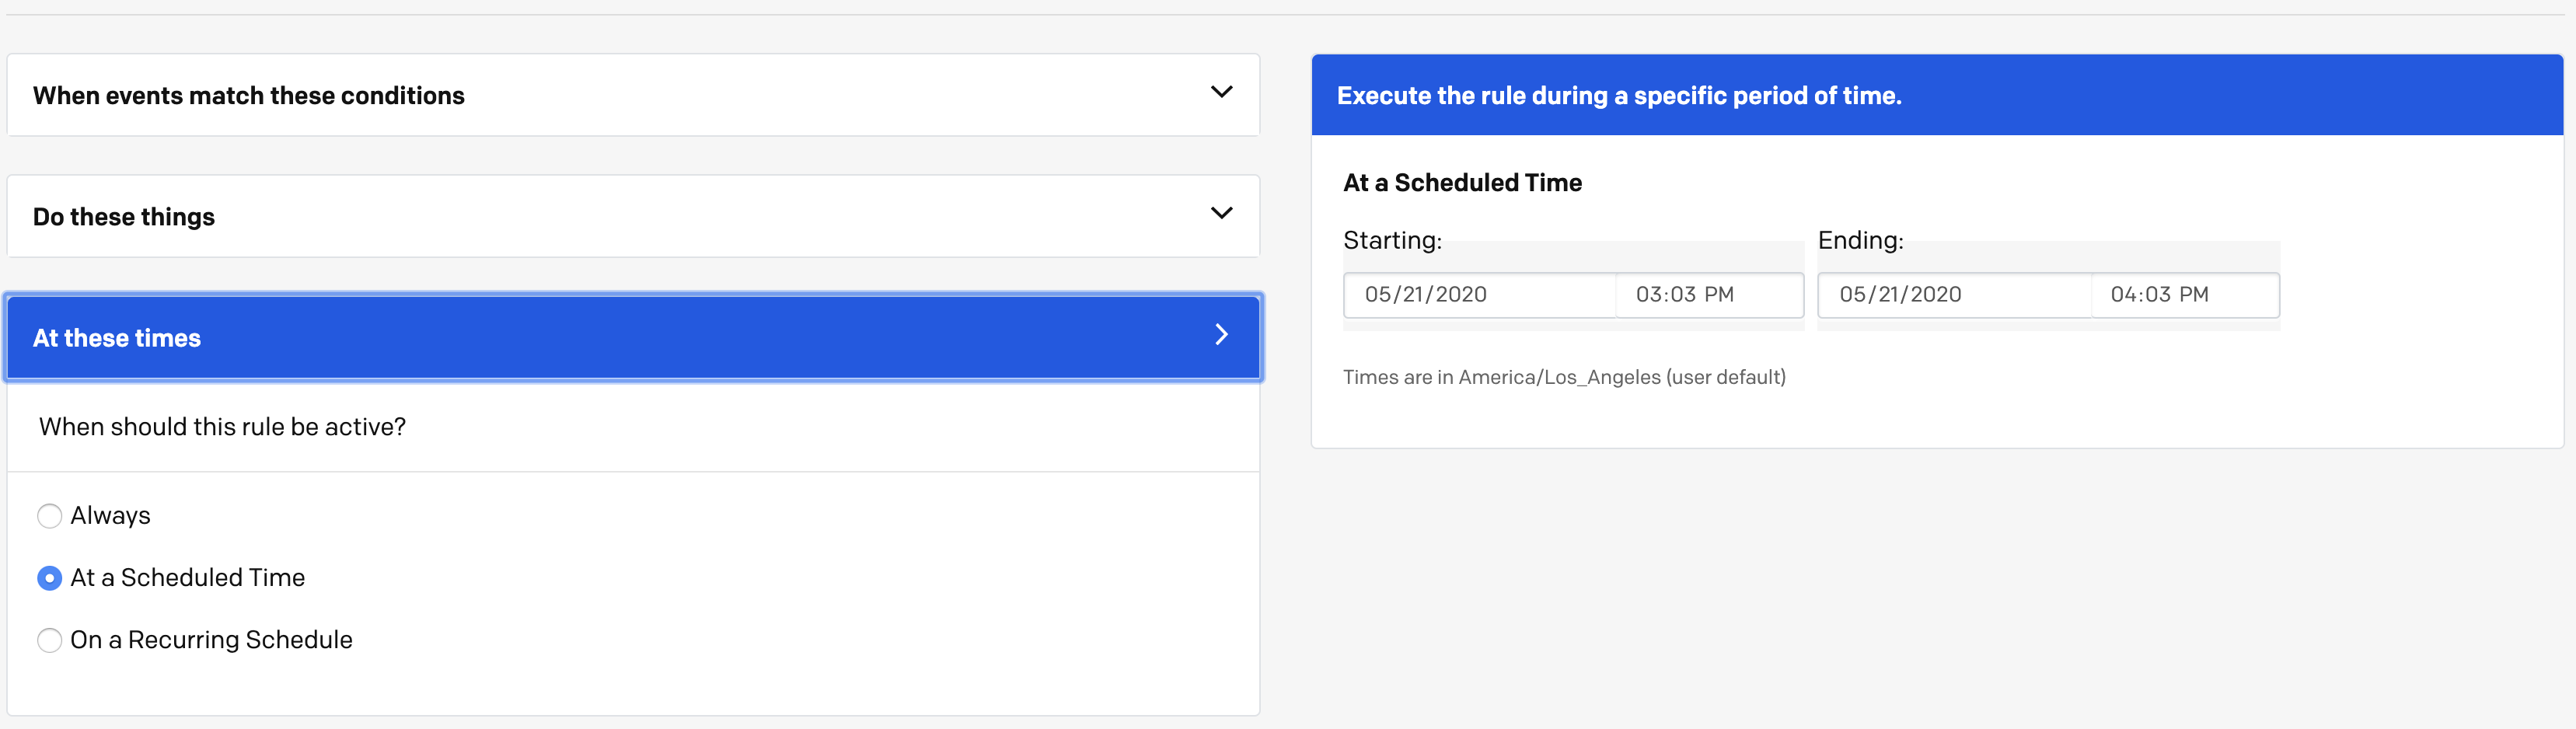This screenshot has height=729, width=2576.
Task: Click the "On a Recurring Schedule" label text
Action: (211, 640)
